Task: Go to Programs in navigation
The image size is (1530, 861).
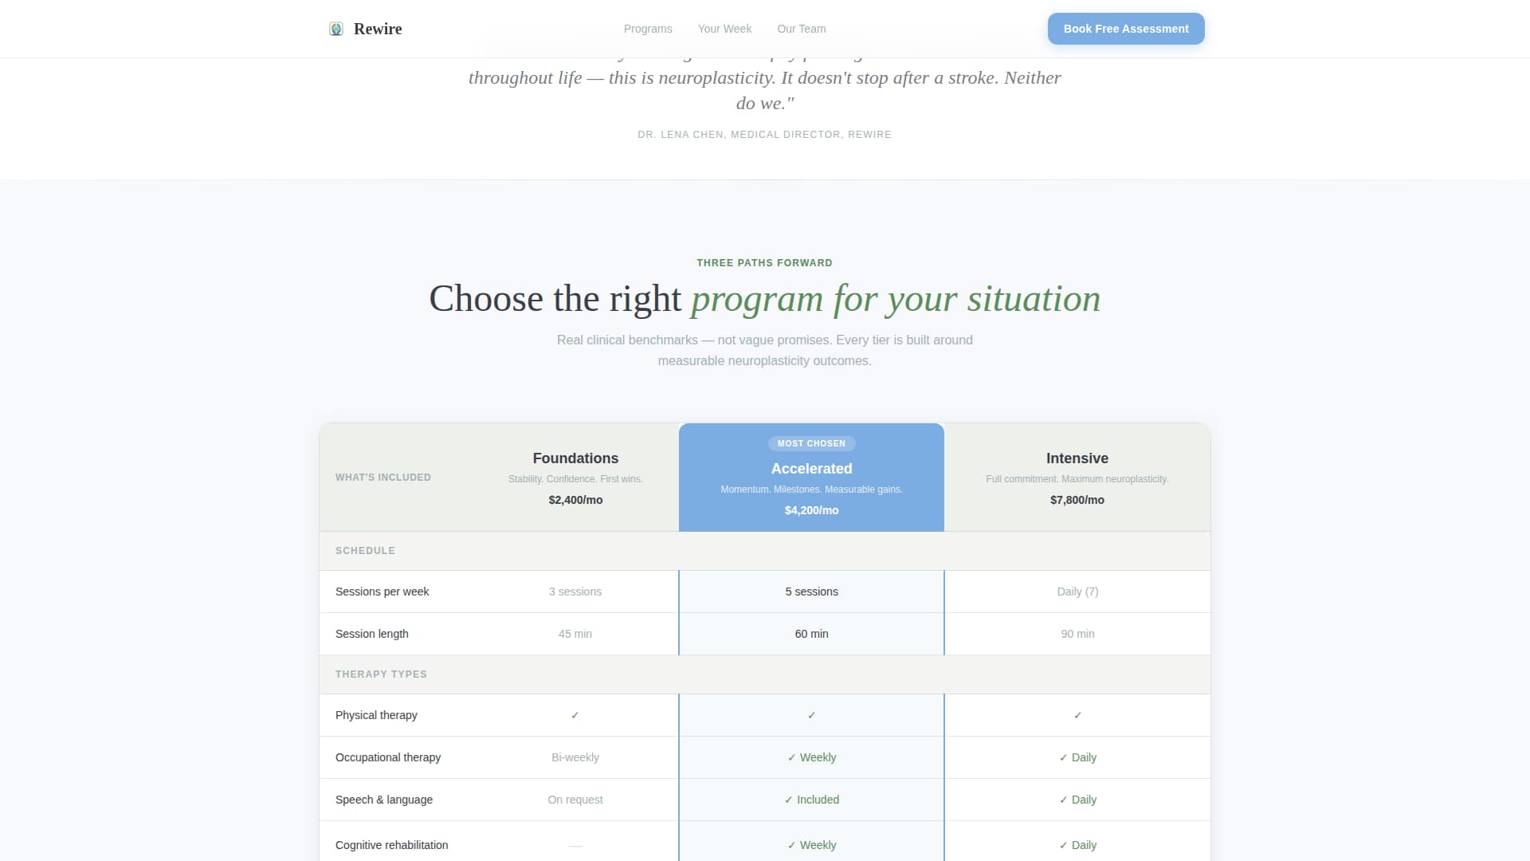Action: point(648,29)
